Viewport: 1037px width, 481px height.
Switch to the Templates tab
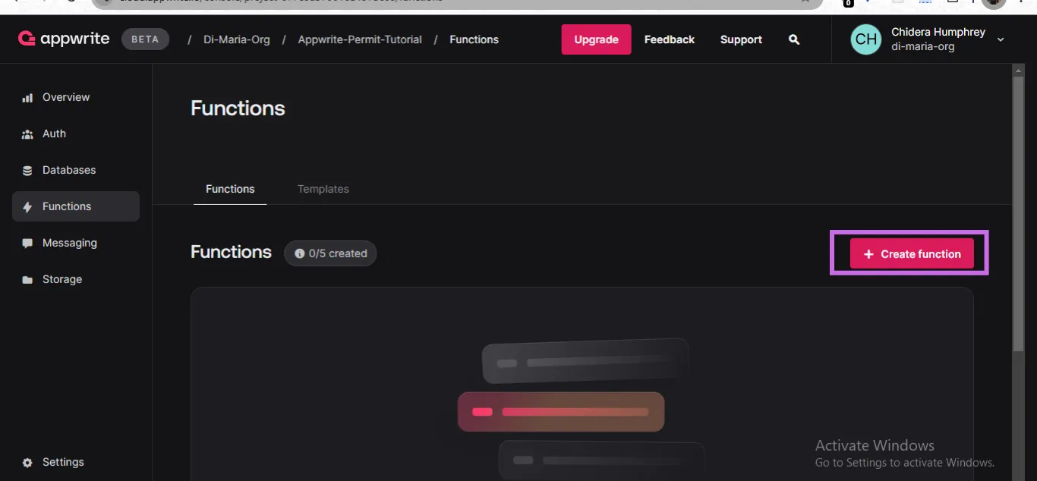click(x=323, y=189)
